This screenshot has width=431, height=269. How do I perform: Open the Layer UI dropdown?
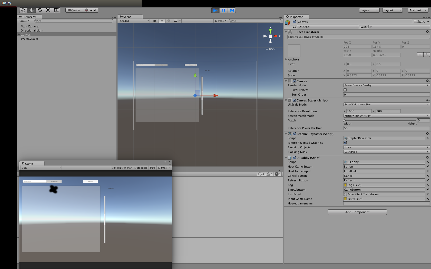(399, 27)
